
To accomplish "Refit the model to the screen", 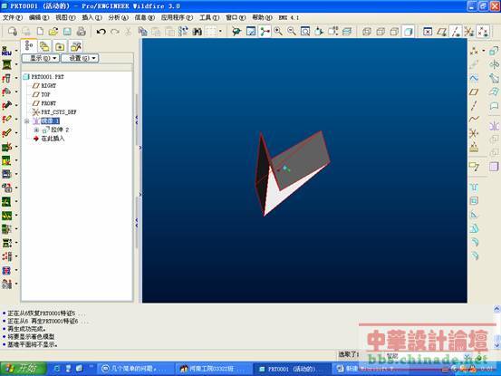I will [305, 32].
